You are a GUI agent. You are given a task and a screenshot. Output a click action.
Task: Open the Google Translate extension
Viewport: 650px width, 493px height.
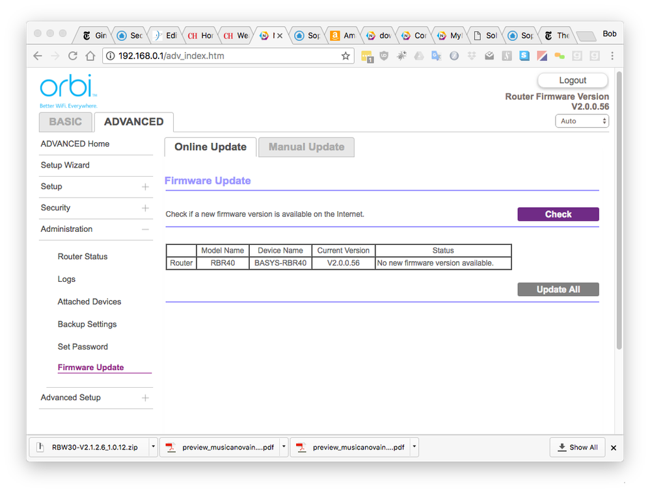pyautogui.click(x=436, y=55)
